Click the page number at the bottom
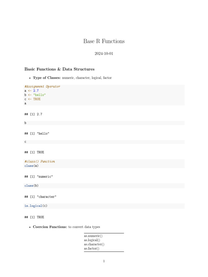This screenshot has width=208, height=277. click(104, 261)
